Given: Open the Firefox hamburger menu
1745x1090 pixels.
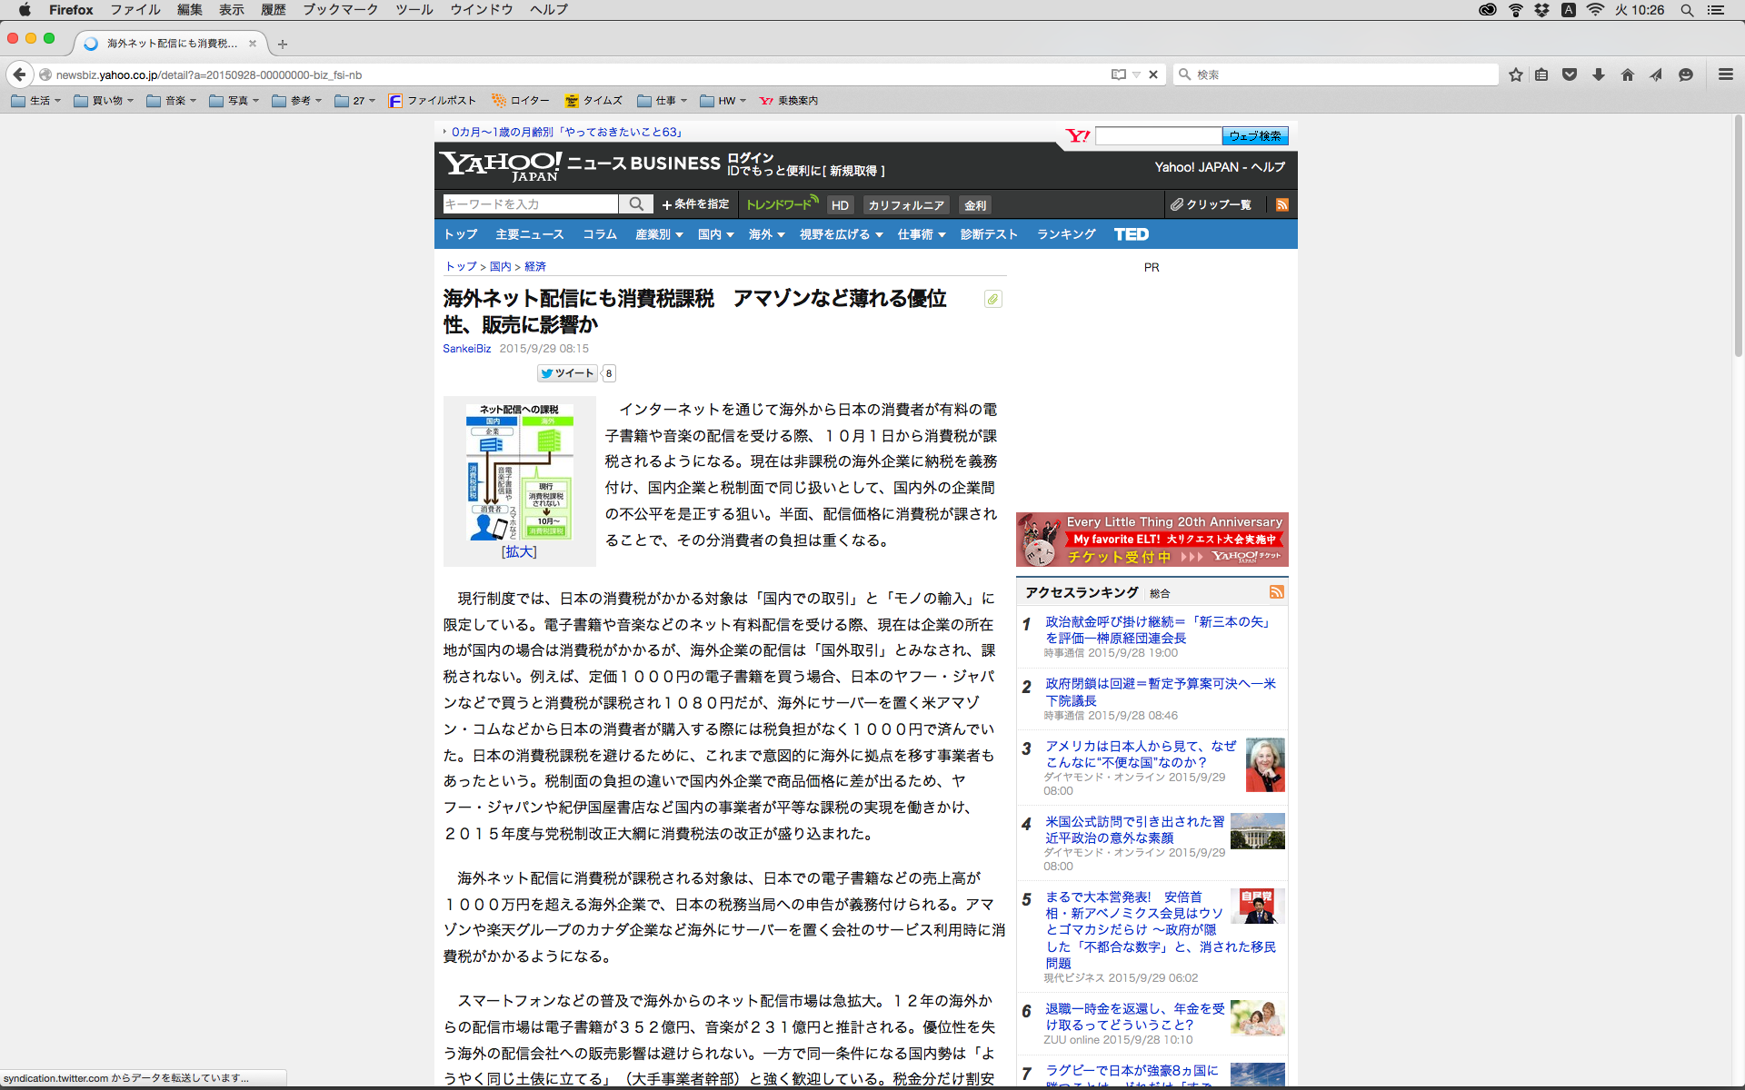Looking at the screenshot, I should tap(1726, 74).
